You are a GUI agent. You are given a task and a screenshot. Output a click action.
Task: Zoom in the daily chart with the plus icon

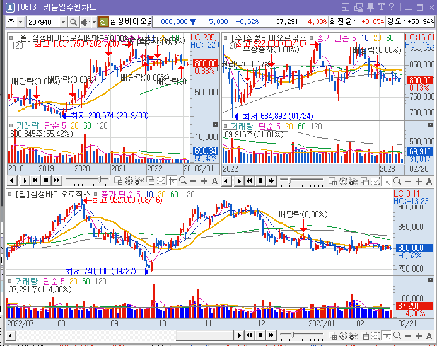[418, 336]
